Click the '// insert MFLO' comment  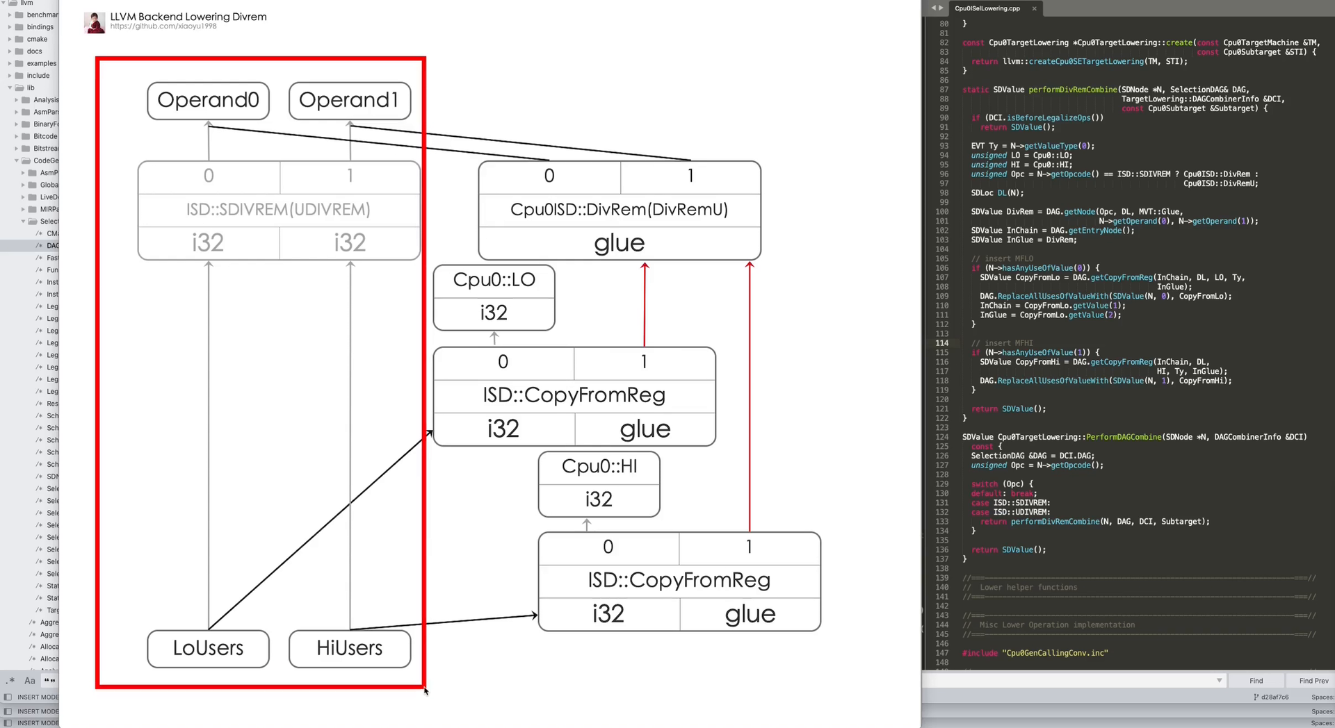pyautogui.click(x=1002, y=258)
